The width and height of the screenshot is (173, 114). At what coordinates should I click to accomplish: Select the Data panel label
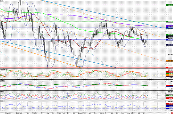click(x=2, y=1)
